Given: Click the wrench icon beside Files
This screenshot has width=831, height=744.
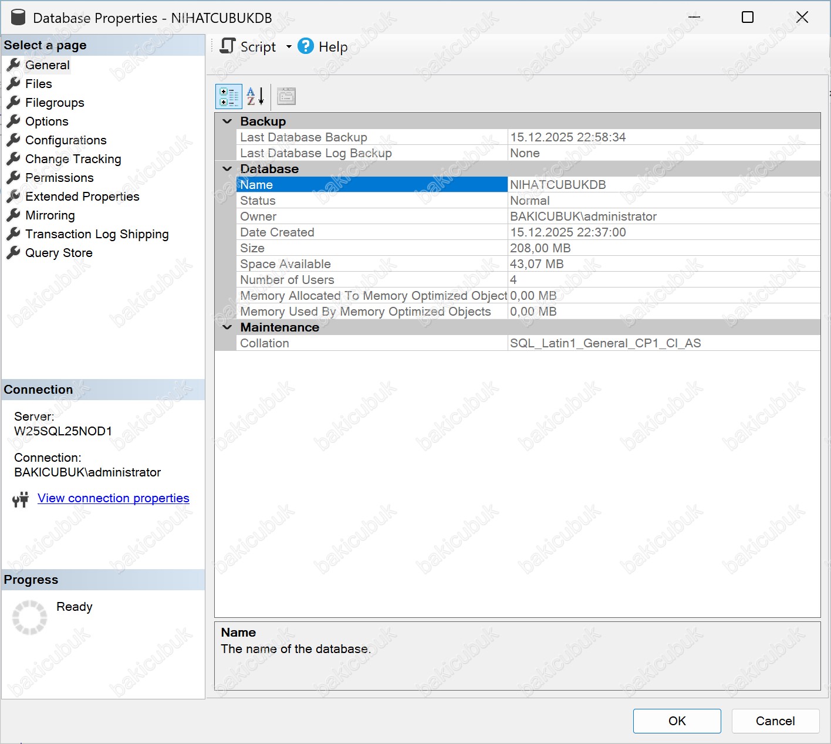Looking at the screenshot, I should pos(13,84).
